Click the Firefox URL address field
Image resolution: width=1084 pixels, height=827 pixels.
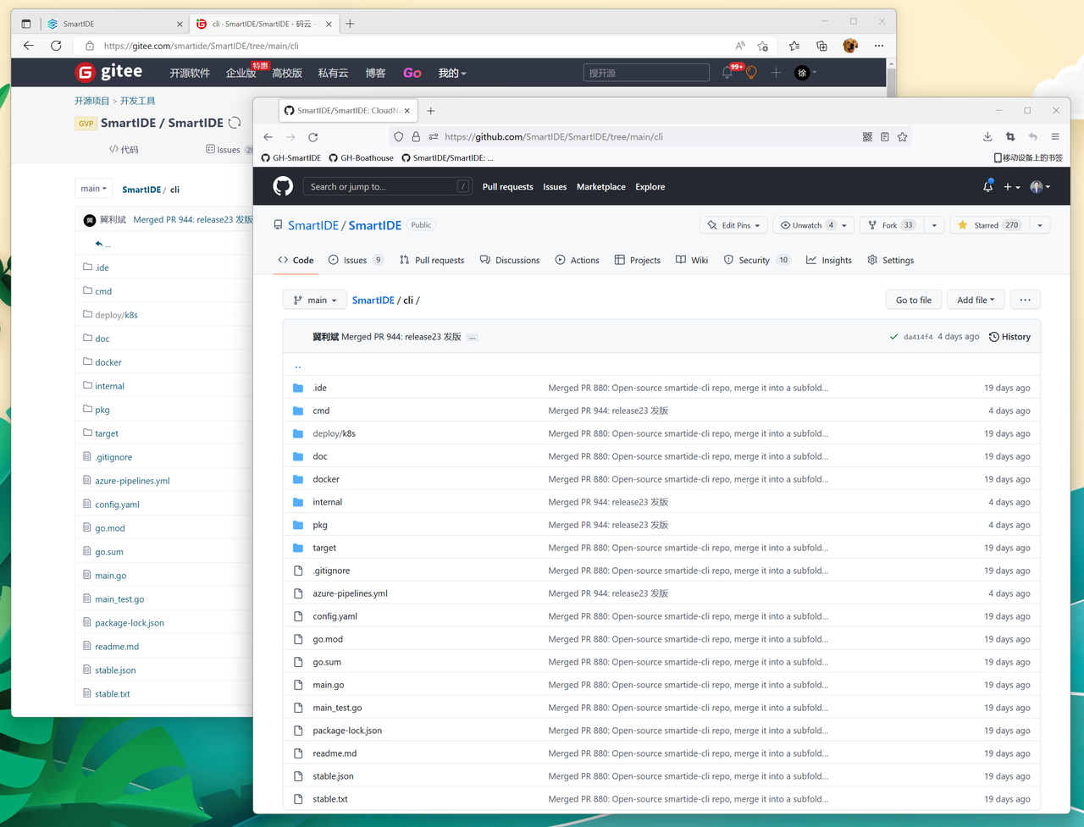(x=648, y=136)
